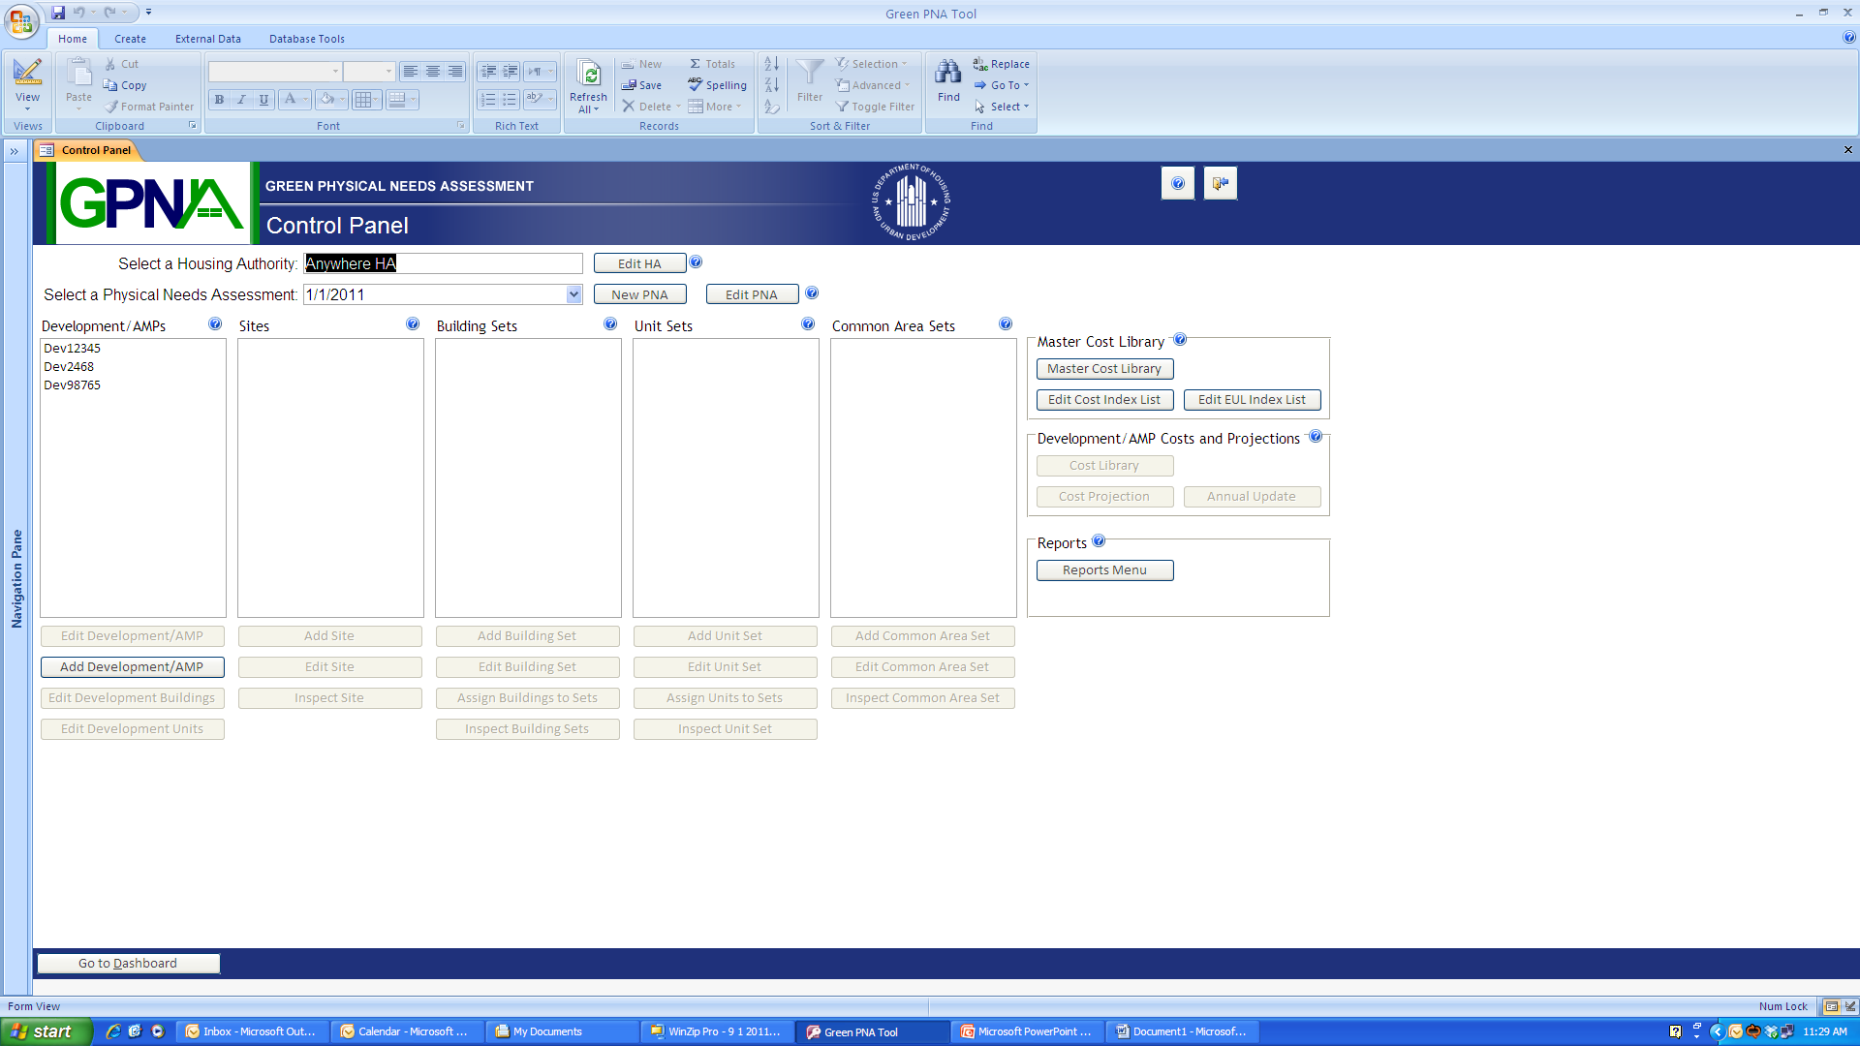The height and width of the screenshot is (1046, 1860).
Task: Click the Find binoculars icon
Action: [947, 74]
